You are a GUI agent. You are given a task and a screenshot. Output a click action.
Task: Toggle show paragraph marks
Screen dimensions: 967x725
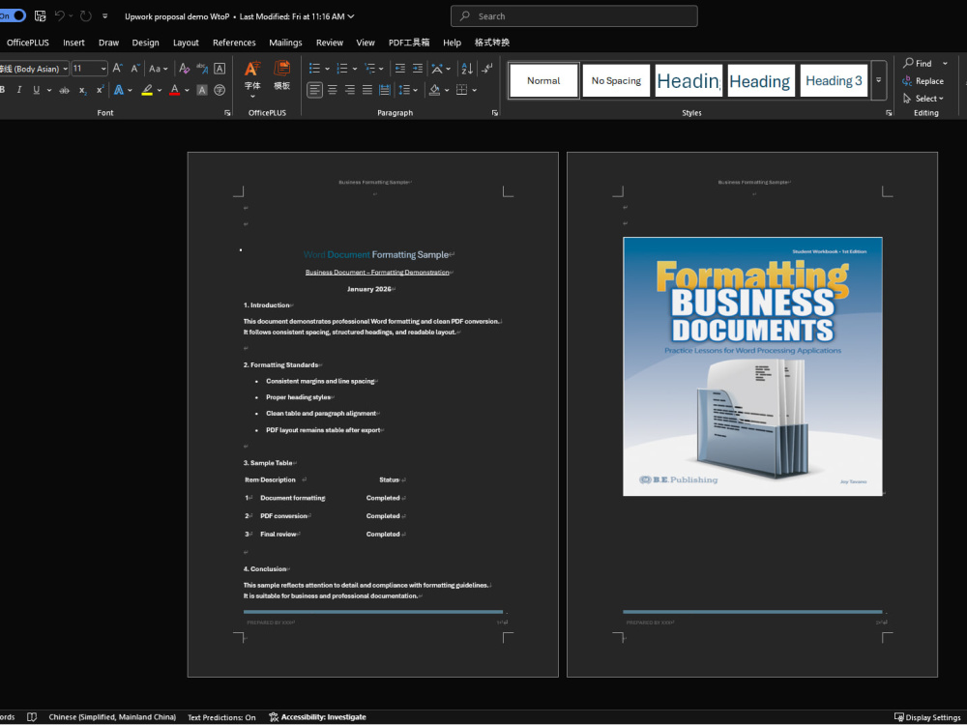[x=487, y=69]
